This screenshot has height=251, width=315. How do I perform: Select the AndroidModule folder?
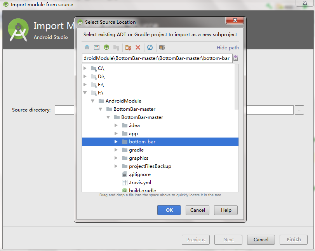[x=123, y=101]
